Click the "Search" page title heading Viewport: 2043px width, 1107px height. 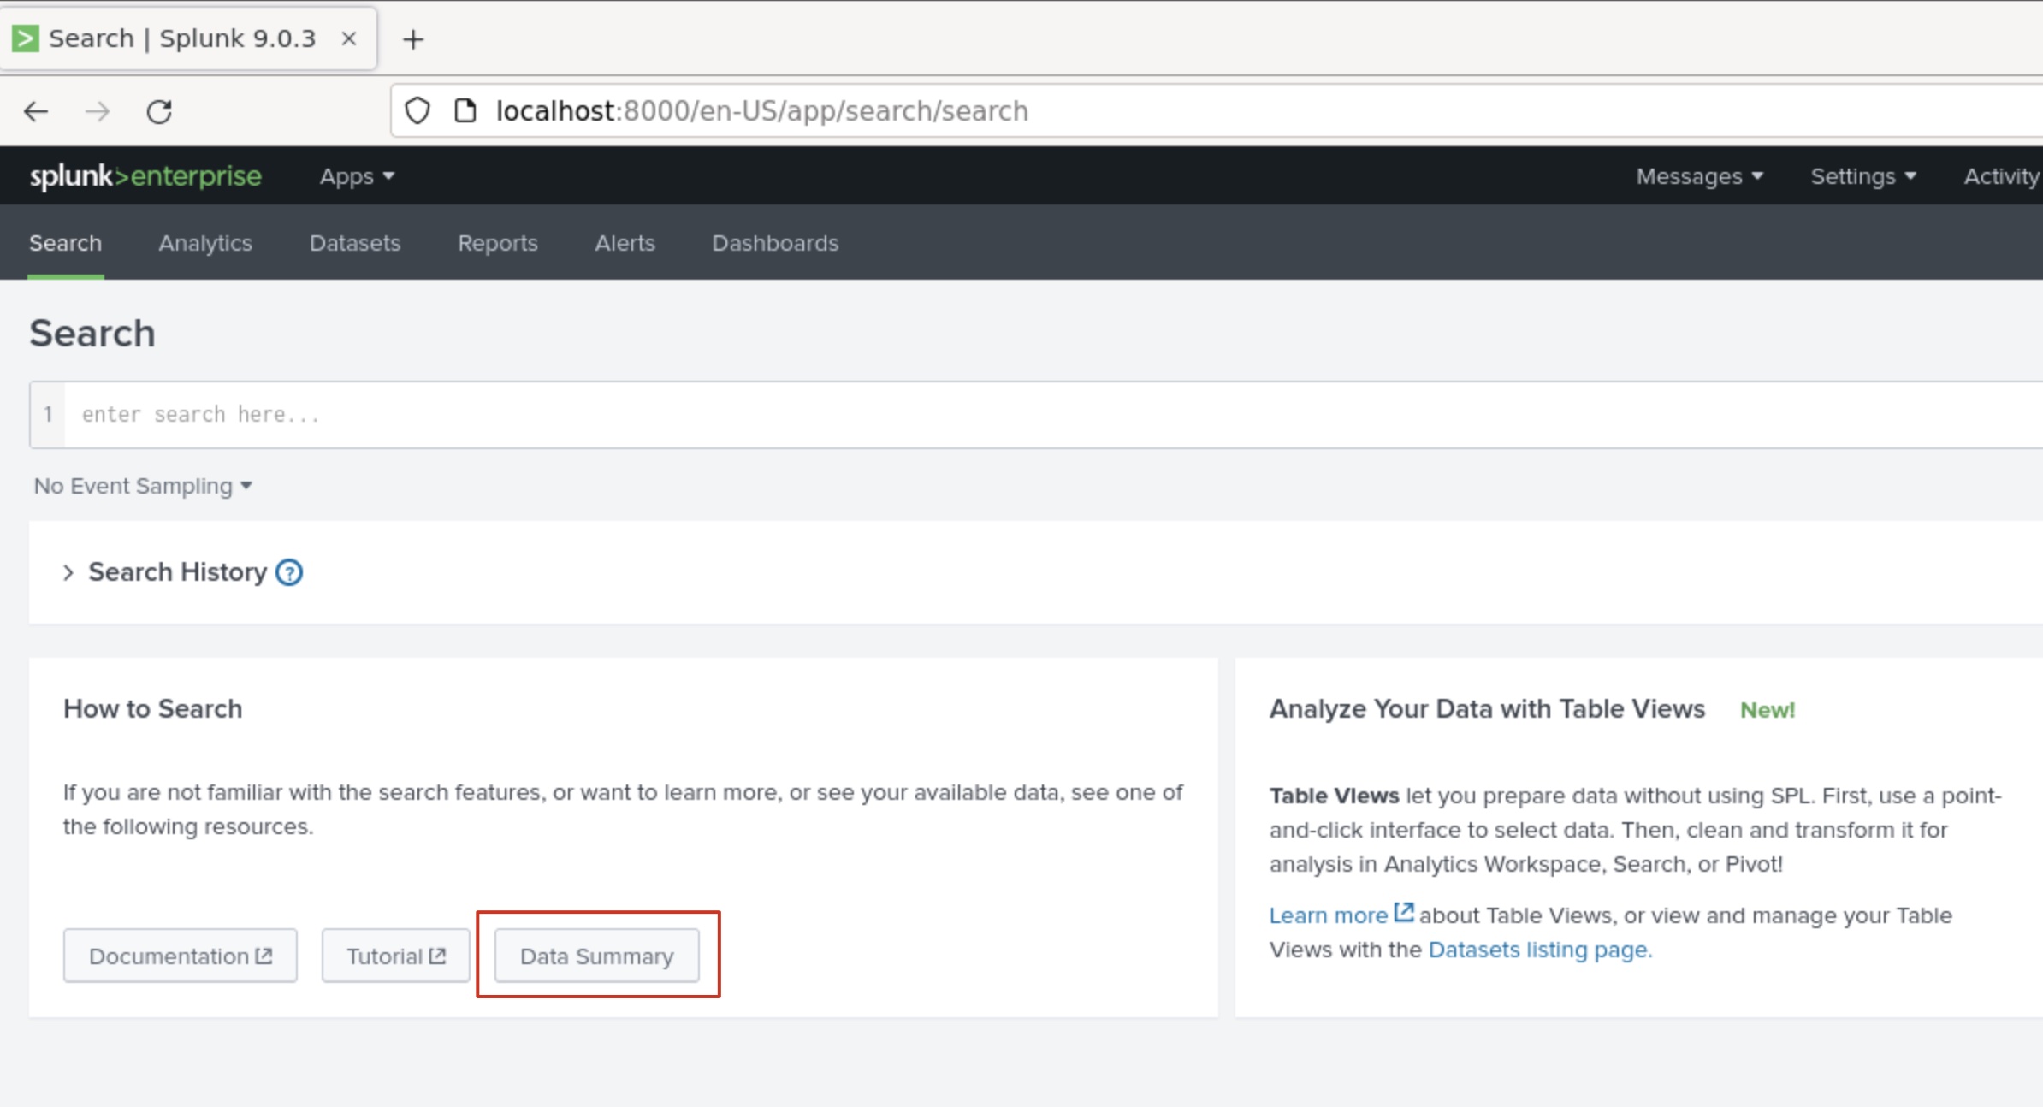92,334
